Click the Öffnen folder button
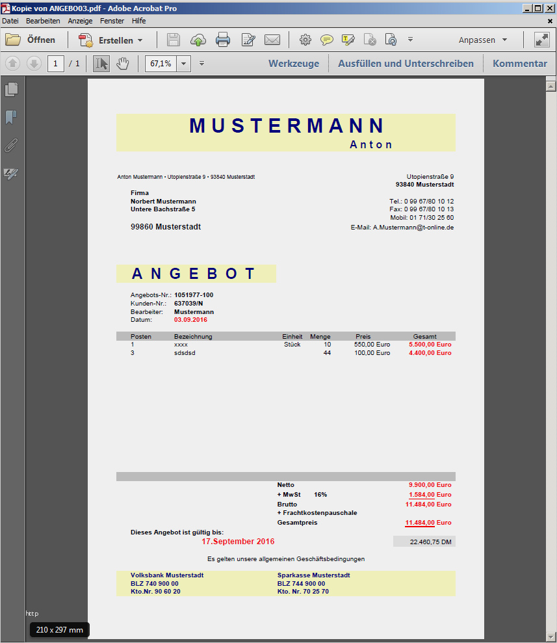 click(x=31, y=40)
